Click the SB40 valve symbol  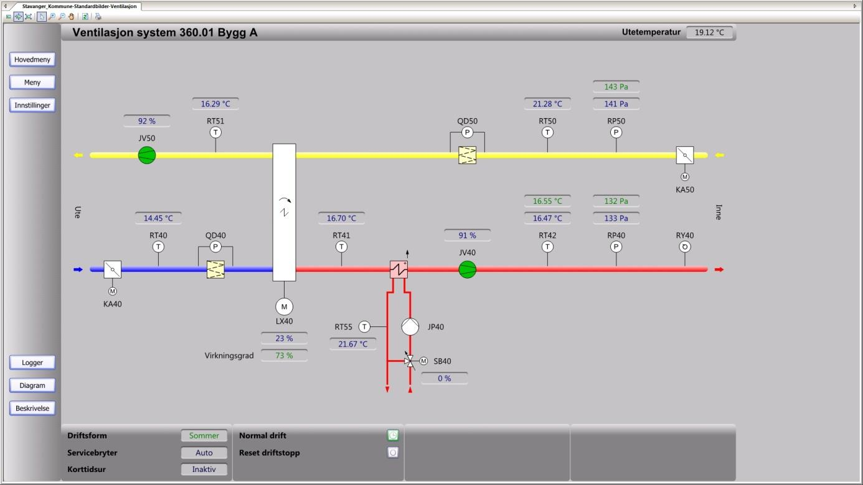(409, 361)
